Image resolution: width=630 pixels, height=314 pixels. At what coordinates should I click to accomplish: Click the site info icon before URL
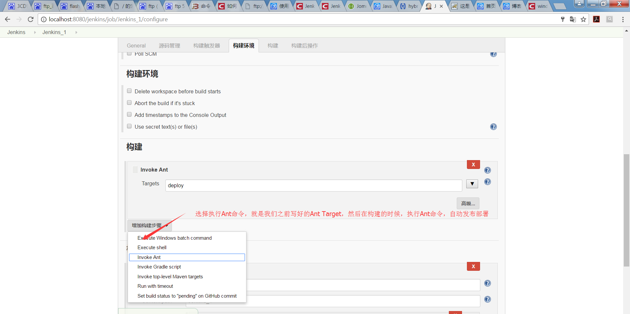[44, 19]
